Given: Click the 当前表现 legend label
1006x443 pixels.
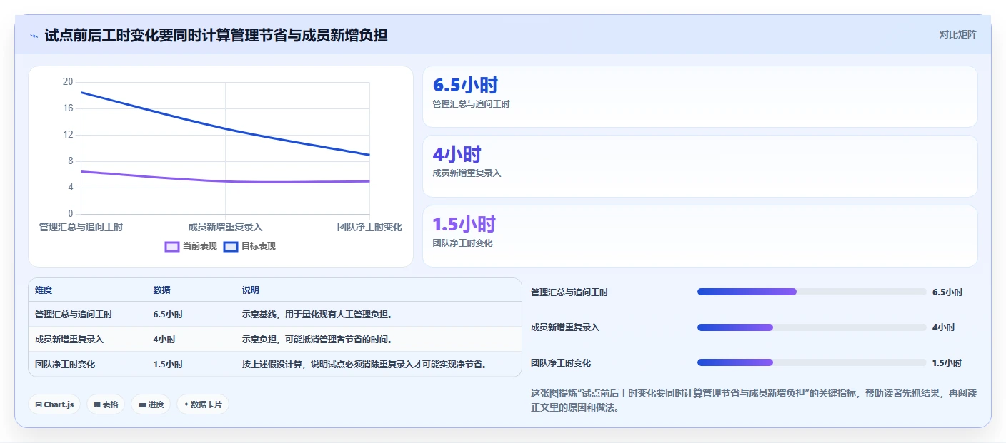Looking at the screenshot, I should click(200, 246).
